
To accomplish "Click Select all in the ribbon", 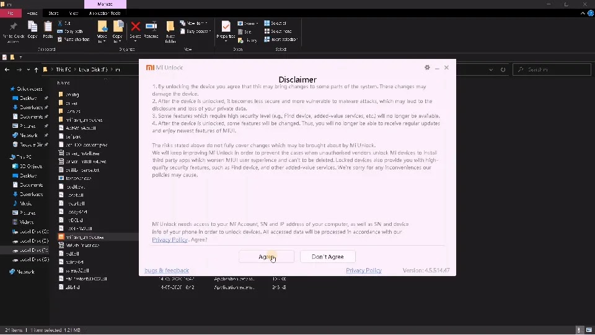I will tap(275, 23).
